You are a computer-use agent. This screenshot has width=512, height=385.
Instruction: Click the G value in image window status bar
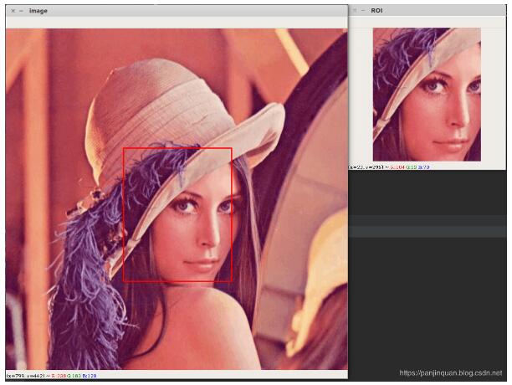[74, 376]
